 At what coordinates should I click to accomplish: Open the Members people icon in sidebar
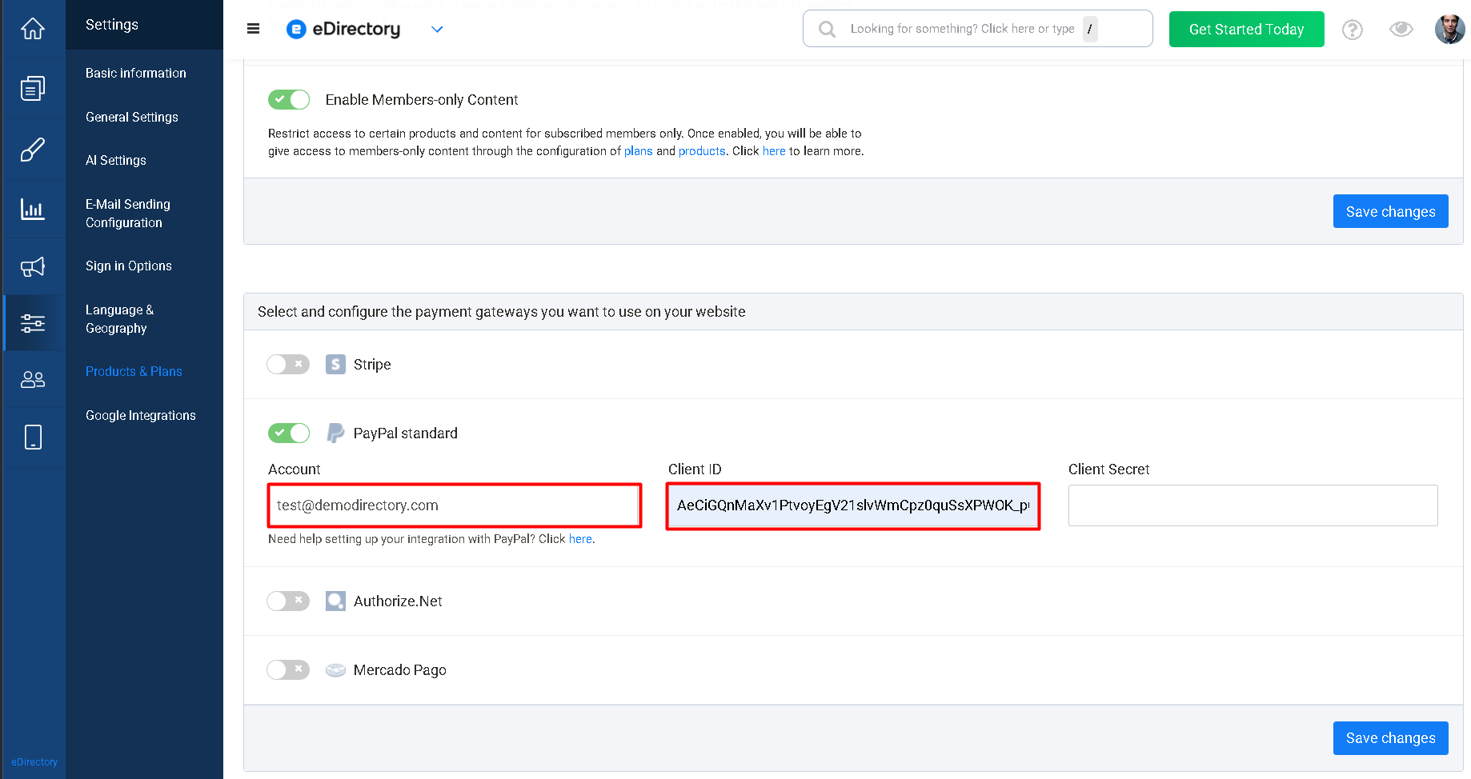[x=33, y=380]
